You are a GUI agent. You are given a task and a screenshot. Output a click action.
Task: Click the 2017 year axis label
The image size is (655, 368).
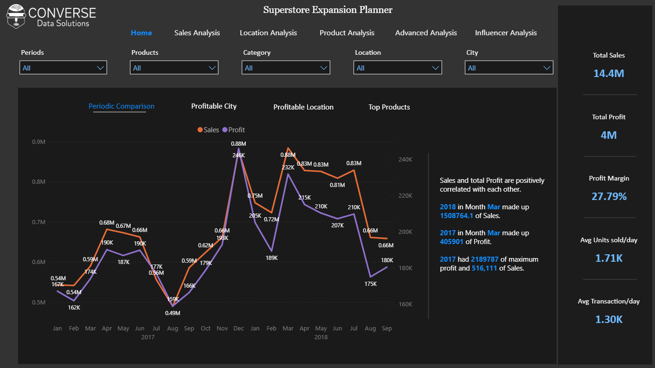click(x=148, y=337)
